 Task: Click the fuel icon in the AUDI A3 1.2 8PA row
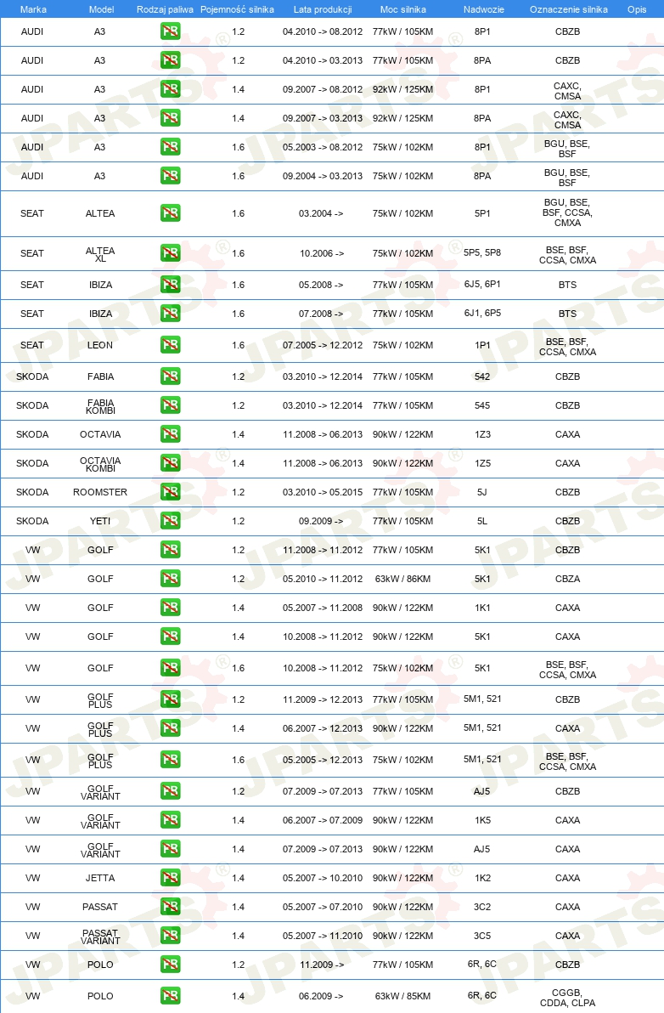click(x=171, y=60)
